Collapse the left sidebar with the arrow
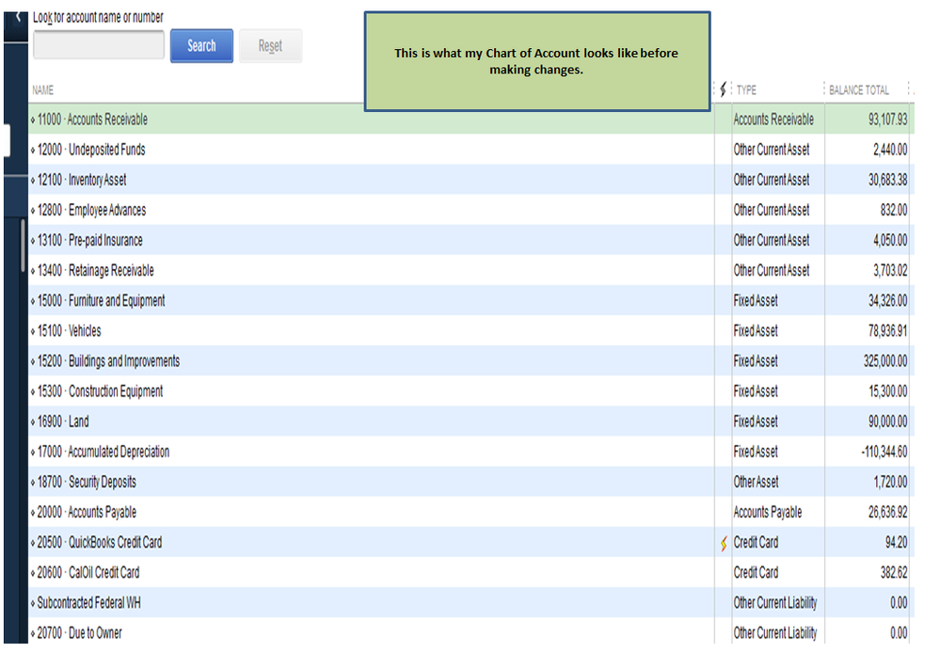 coord(16,17)
